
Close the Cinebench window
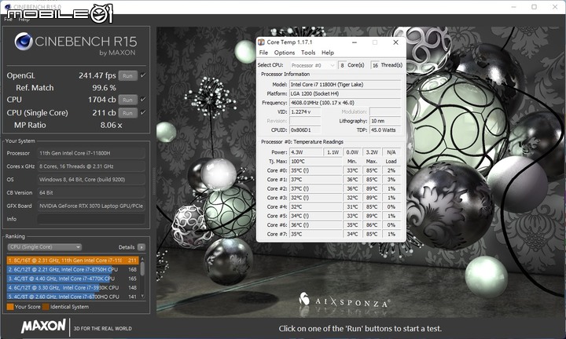pos(555,6)
